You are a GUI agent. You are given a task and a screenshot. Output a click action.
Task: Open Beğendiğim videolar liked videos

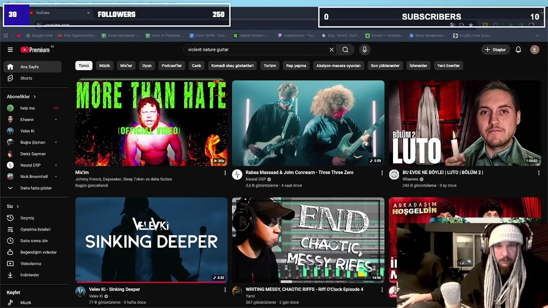[x=33, y=252]
